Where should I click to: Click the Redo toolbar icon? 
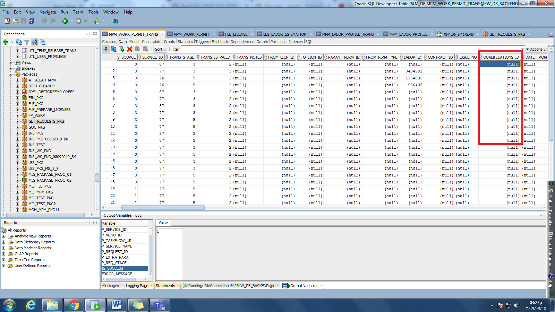(52, 21)
